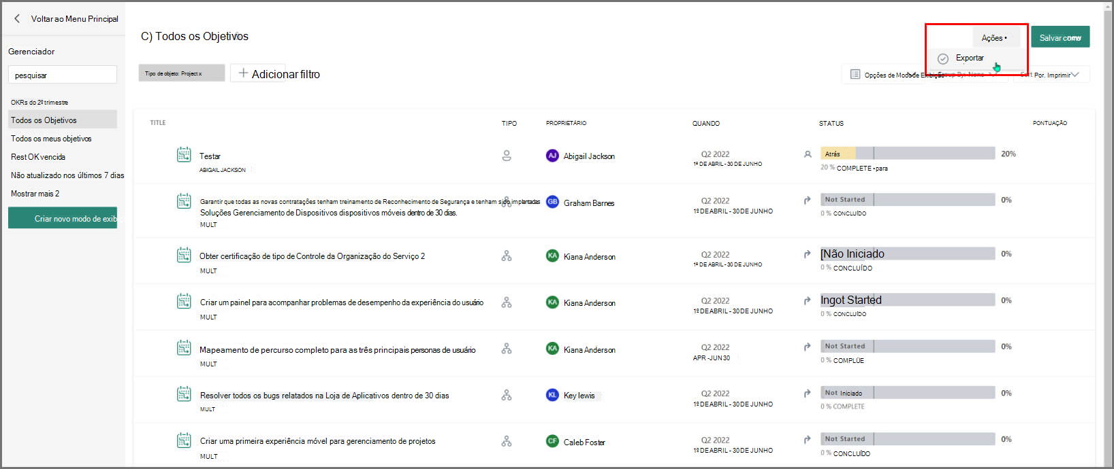The image size is (1114, 469).
Task: Sort by STATUS column header
Action: coord(831,124)
